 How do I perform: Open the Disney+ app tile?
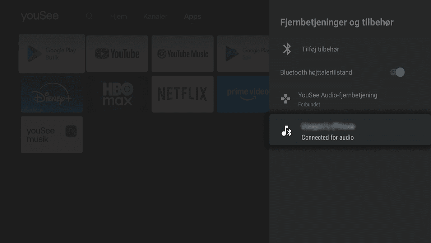click(x=52, y=94)
